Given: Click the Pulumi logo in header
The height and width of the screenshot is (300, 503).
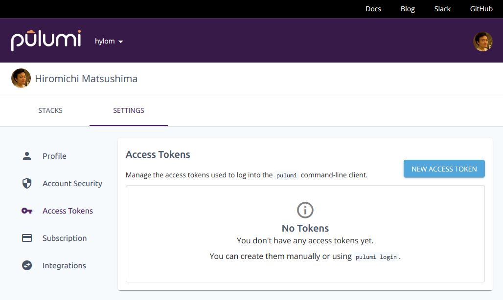Looking at the screenshot, I should click(x=46, y=41).
